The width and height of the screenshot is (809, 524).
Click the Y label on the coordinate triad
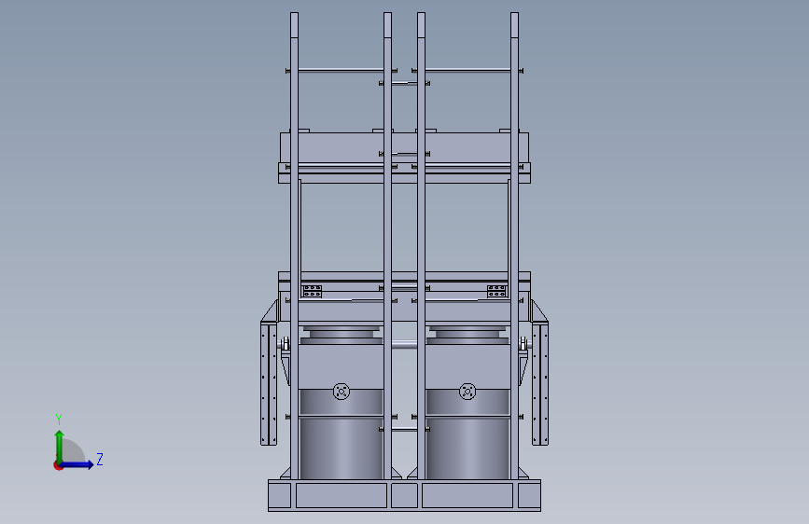point(59,420)
